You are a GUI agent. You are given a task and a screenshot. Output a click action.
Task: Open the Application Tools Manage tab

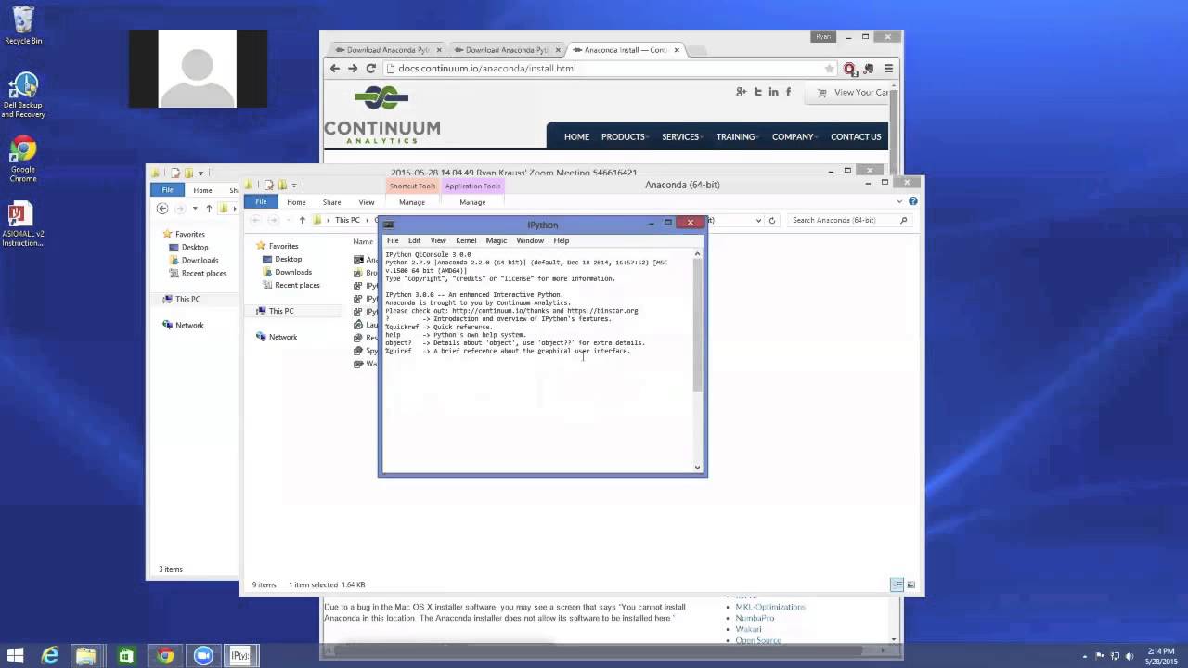point(472,202)
